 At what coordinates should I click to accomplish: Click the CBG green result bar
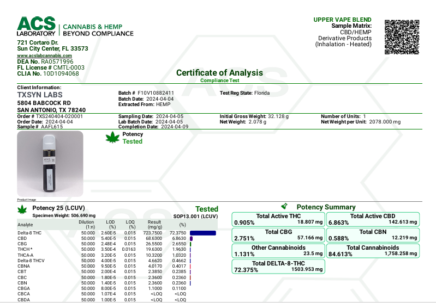pos(190,244)
